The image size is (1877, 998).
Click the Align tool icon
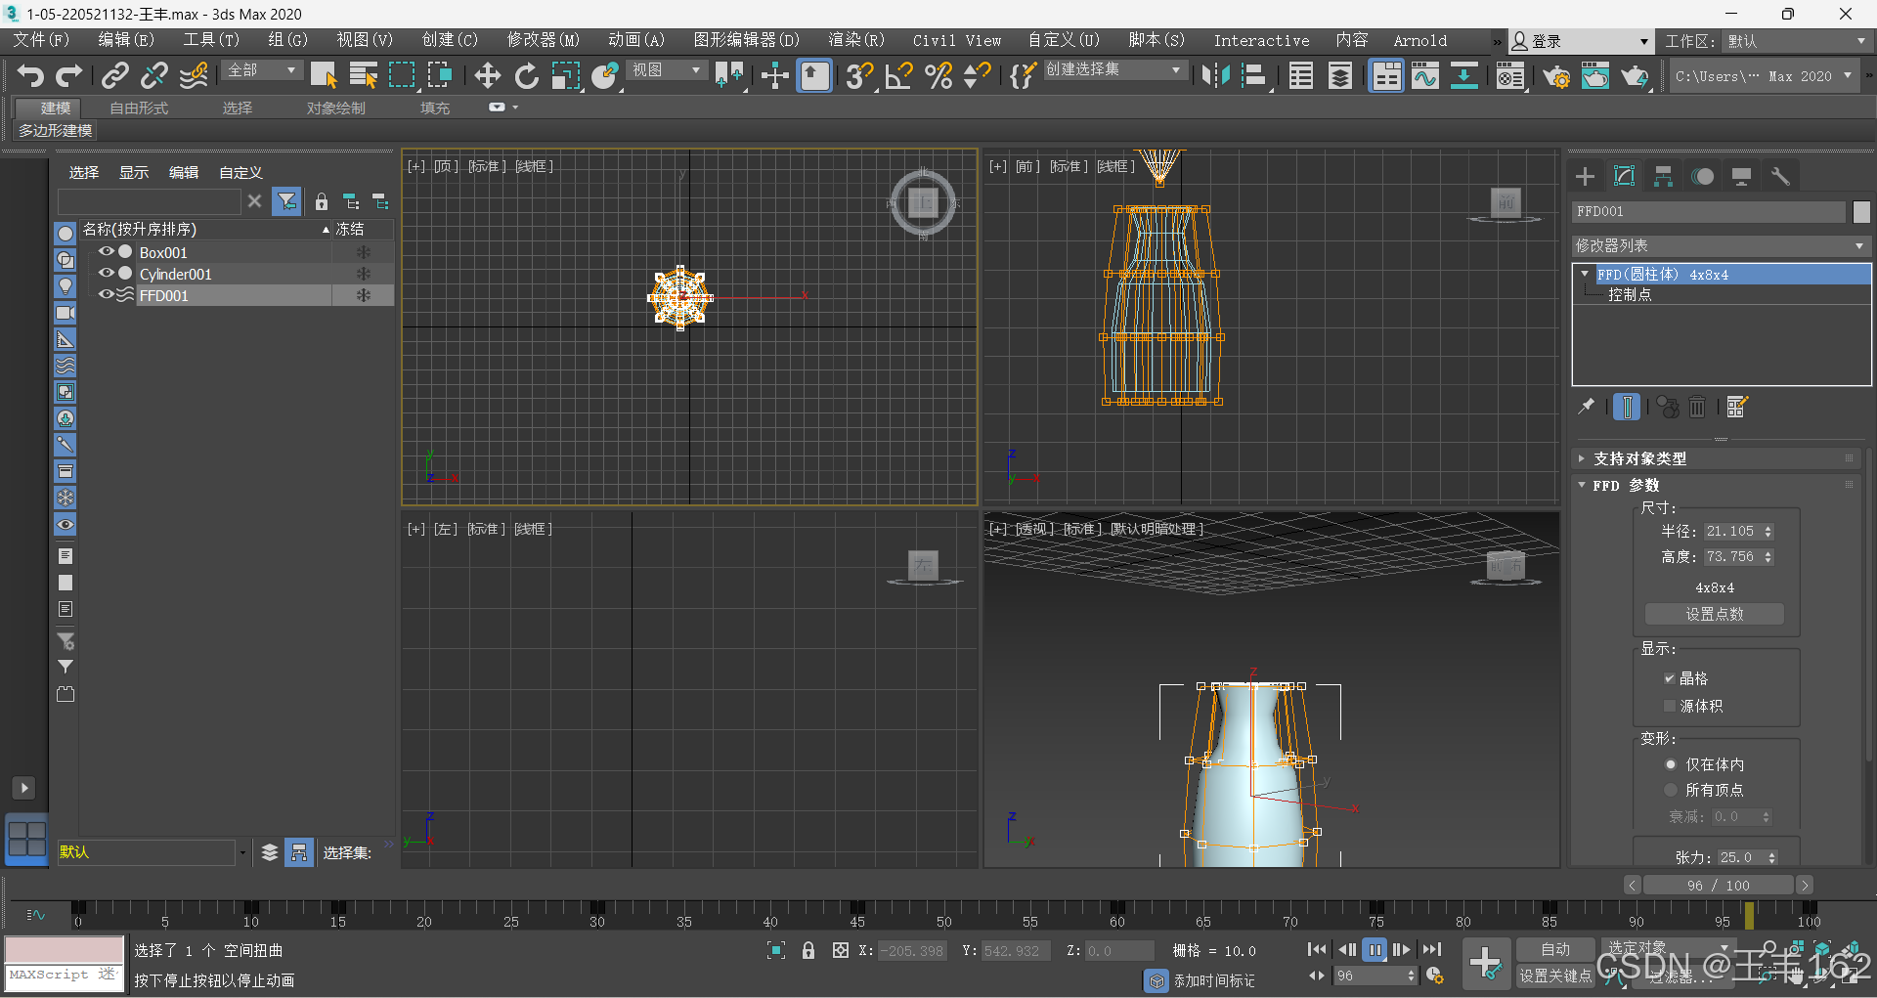[1254, 75]
